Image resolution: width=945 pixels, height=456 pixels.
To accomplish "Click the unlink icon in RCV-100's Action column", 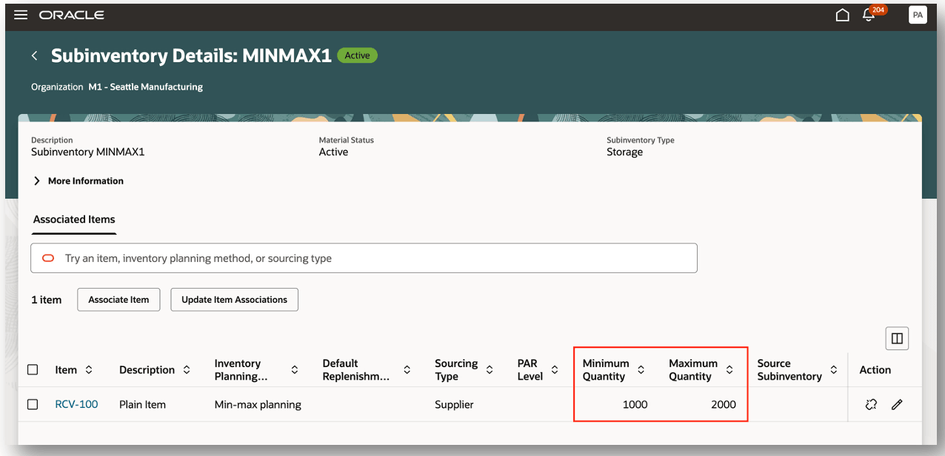I will pyautogui.click(x=870, y=404).
